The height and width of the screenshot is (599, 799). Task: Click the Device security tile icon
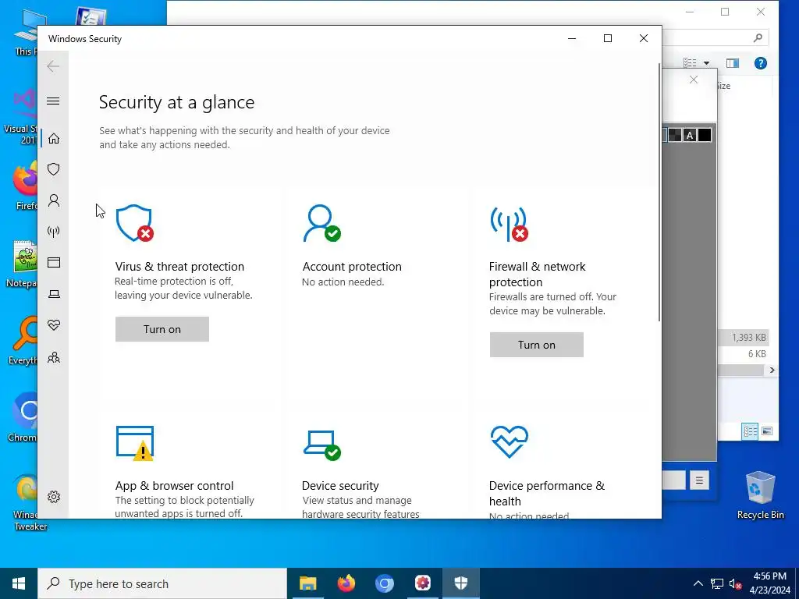tap(322, 445)
